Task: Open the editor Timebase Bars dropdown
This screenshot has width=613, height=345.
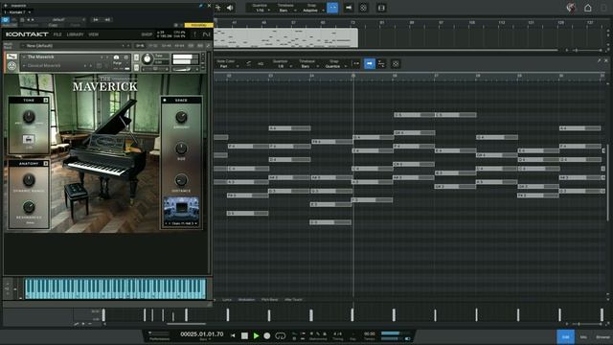Action: point(307,64)
